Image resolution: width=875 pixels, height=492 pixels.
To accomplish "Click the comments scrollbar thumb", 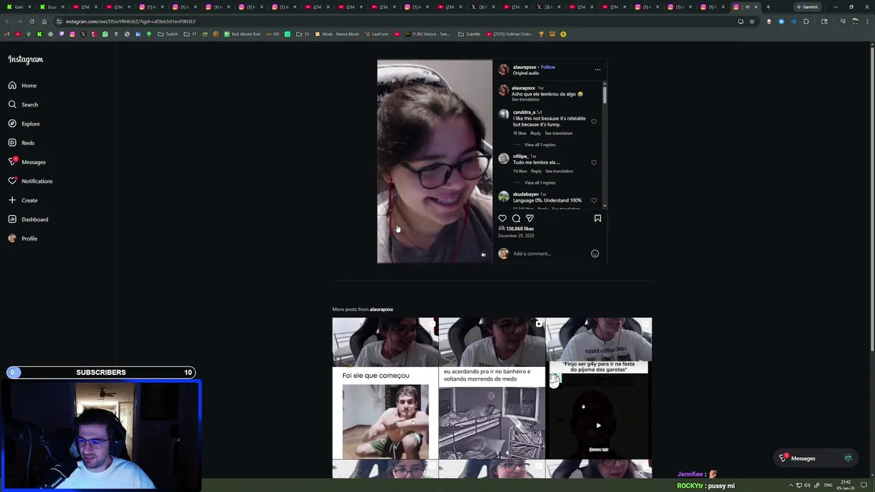I will click(605, 96).
